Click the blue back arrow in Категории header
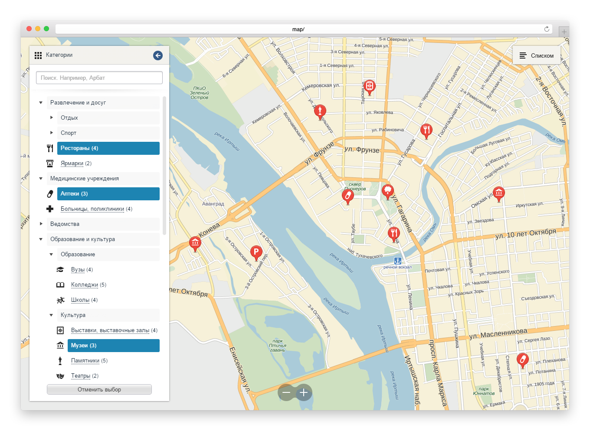The width and height of the screenshot is (590, 431). coord(158,55)
